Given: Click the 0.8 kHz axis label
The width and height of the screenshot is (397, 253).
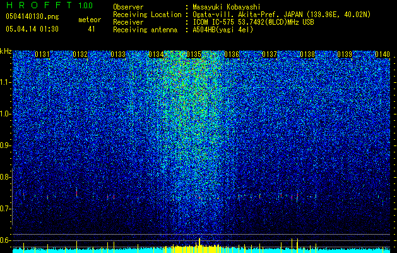Looking at the screenshot, I should click(6, 177).
